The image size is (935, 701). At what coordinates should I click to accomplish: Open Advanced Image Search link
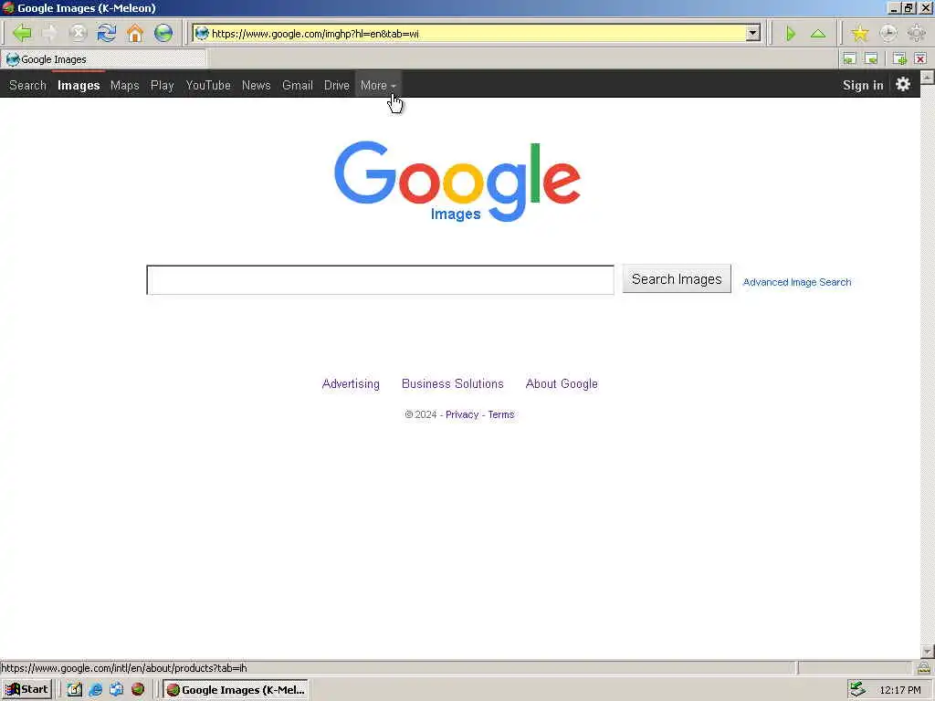pyautogui.click(x=796, y=282)
